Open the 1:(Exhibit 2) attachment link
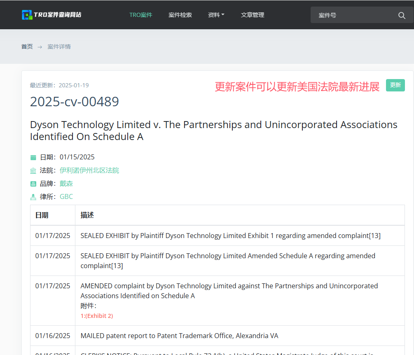Viewport: 414px width, 355px height. pyautogui.click(x=97, y=316)
